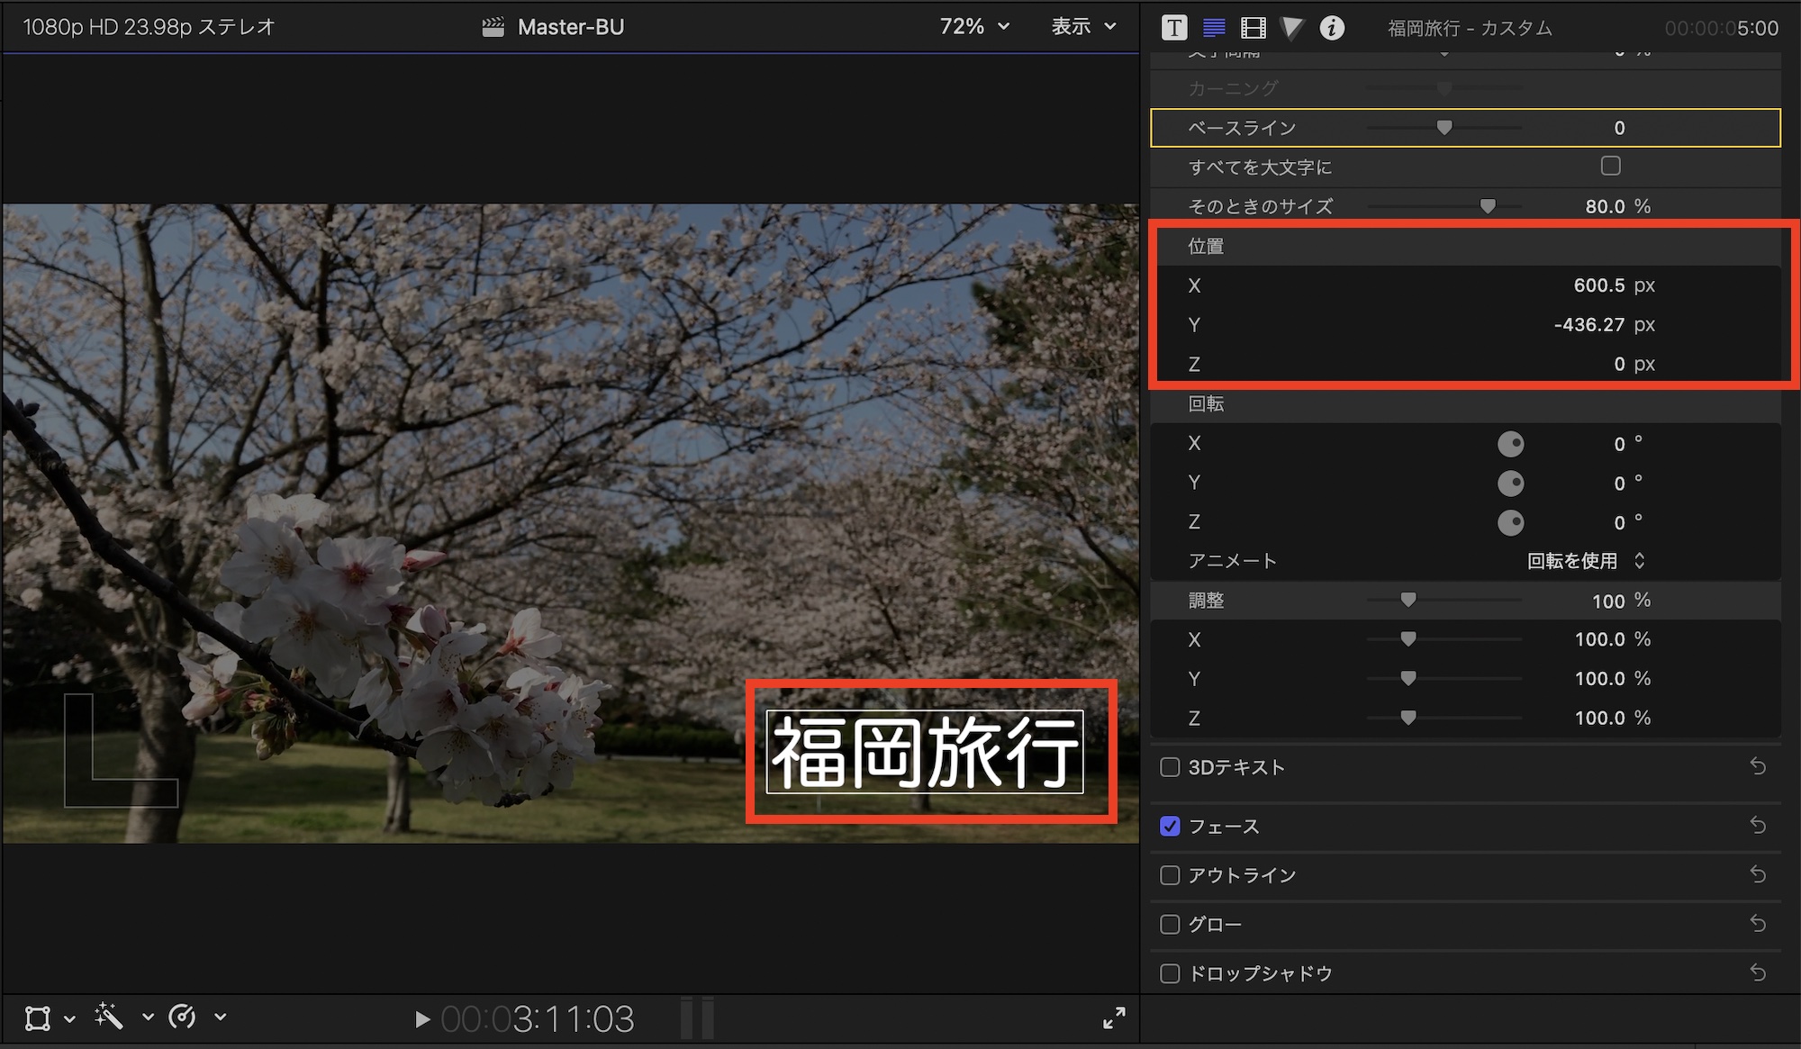Click the 位置 X value field 600.5
1801x1049 pixels.
tap(1598, 285)
